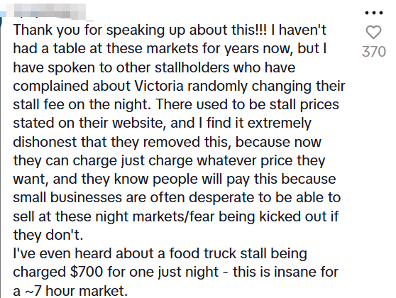Click the "$700" amount in the comment

coord(87,272)
